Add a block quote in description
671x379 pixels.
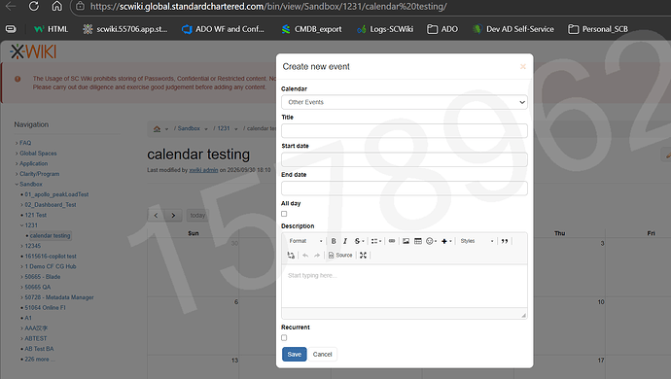point(505,241)
